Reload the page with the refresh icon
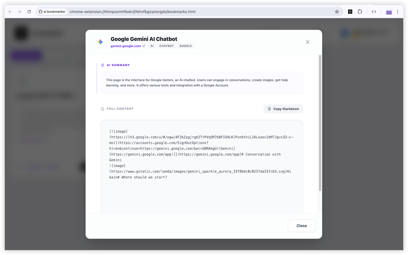 [29, 11]
